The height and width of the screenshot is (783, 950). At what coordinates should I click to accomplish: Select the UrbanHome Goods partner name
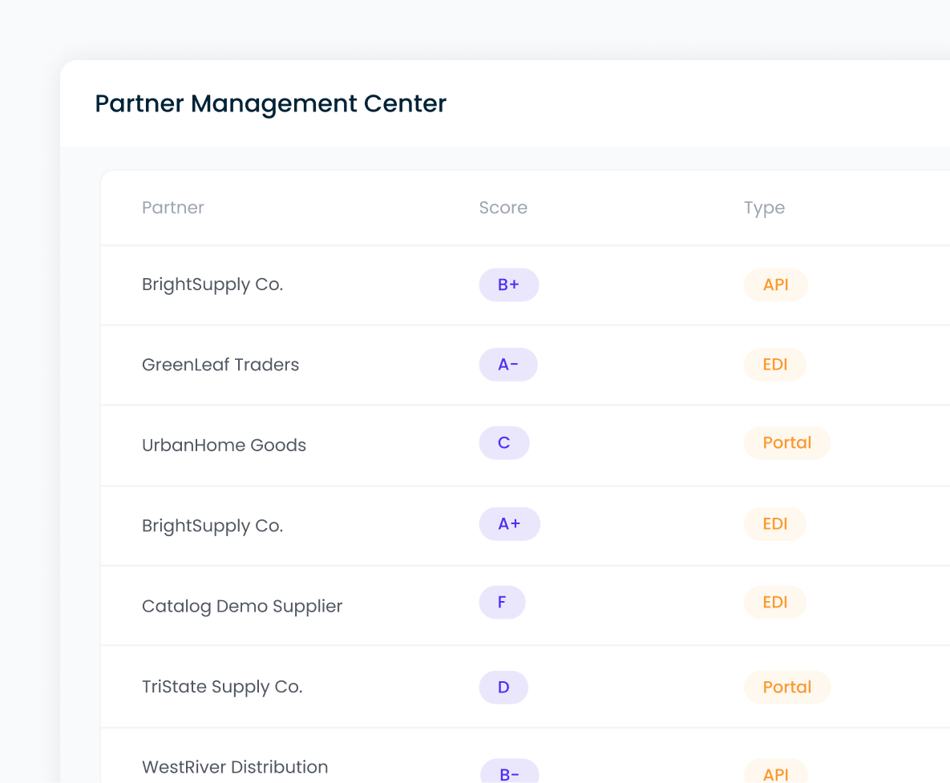(224, 445)
